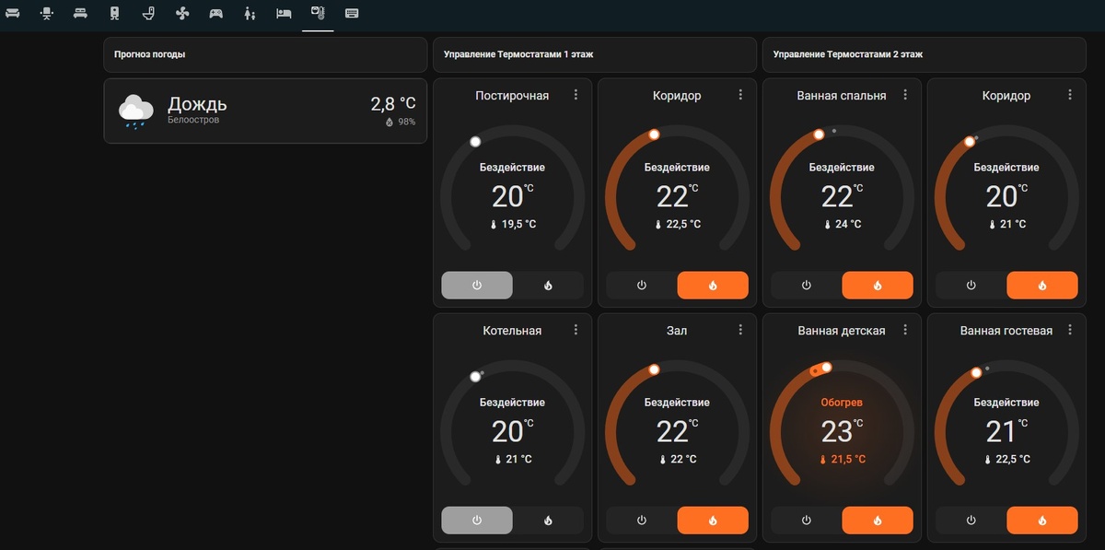Click the 24 °C reading on Ванная спальня
This screenshot has height=550, width=1105.
pos(842,224)
